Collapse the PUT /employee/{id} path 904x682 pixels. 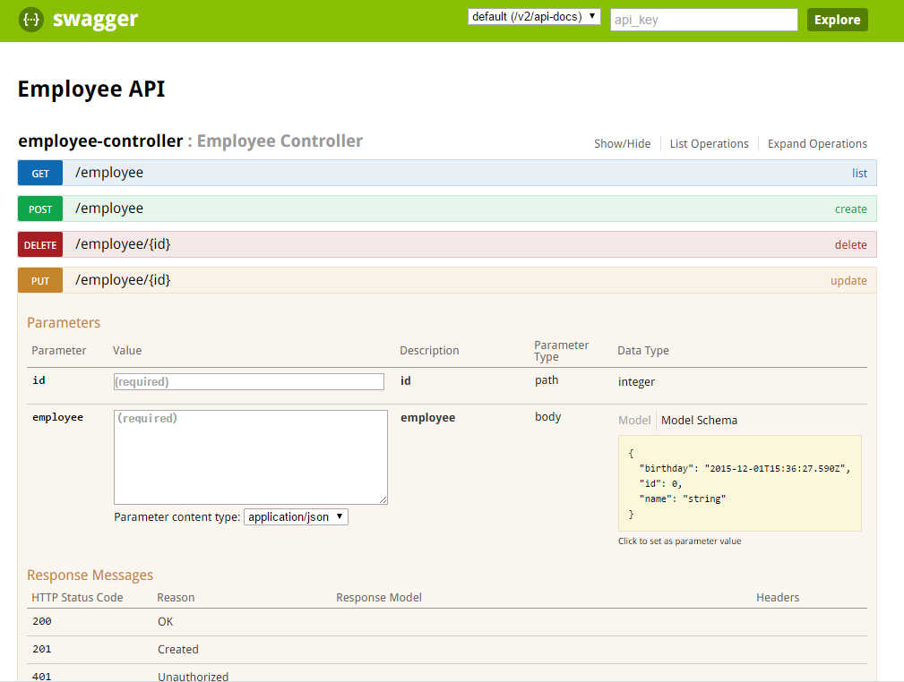pyautogui.click(x=123, y=280)
